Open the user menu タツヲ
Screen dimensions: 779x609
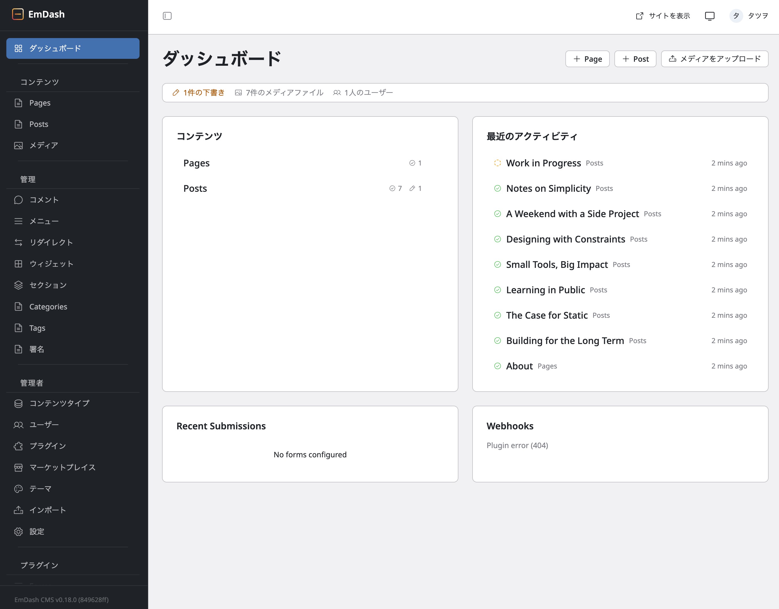coord(749,16)
